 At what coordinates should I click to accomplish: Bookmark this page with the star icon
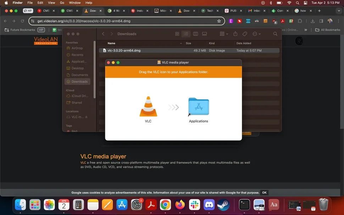click(219, 21)
